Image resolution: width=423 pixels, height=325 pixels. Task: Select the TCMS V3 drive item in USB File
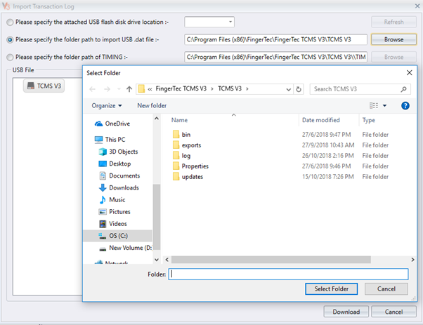point(44,86)
